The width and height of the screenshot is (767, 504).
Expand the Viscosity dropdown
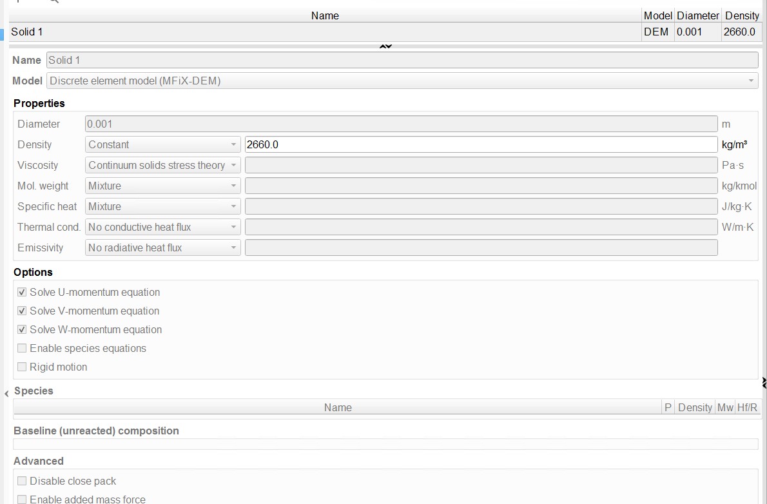[162, 165]
